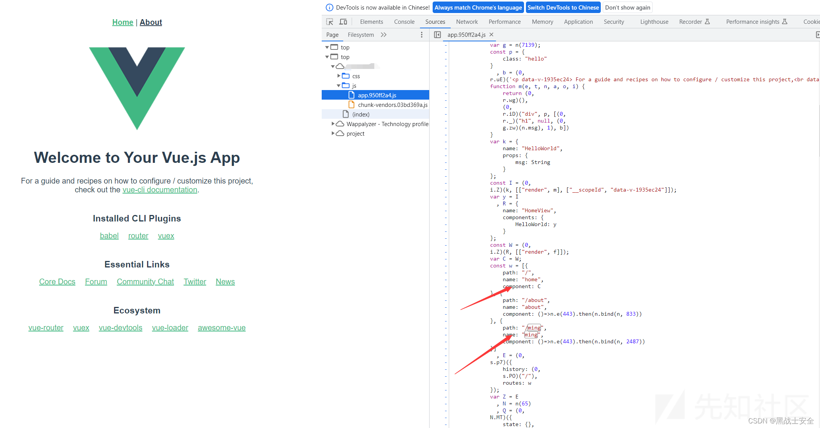820x428 pixels.
Task: Switch to the Sources tab
Action: (x=434, y=21)
